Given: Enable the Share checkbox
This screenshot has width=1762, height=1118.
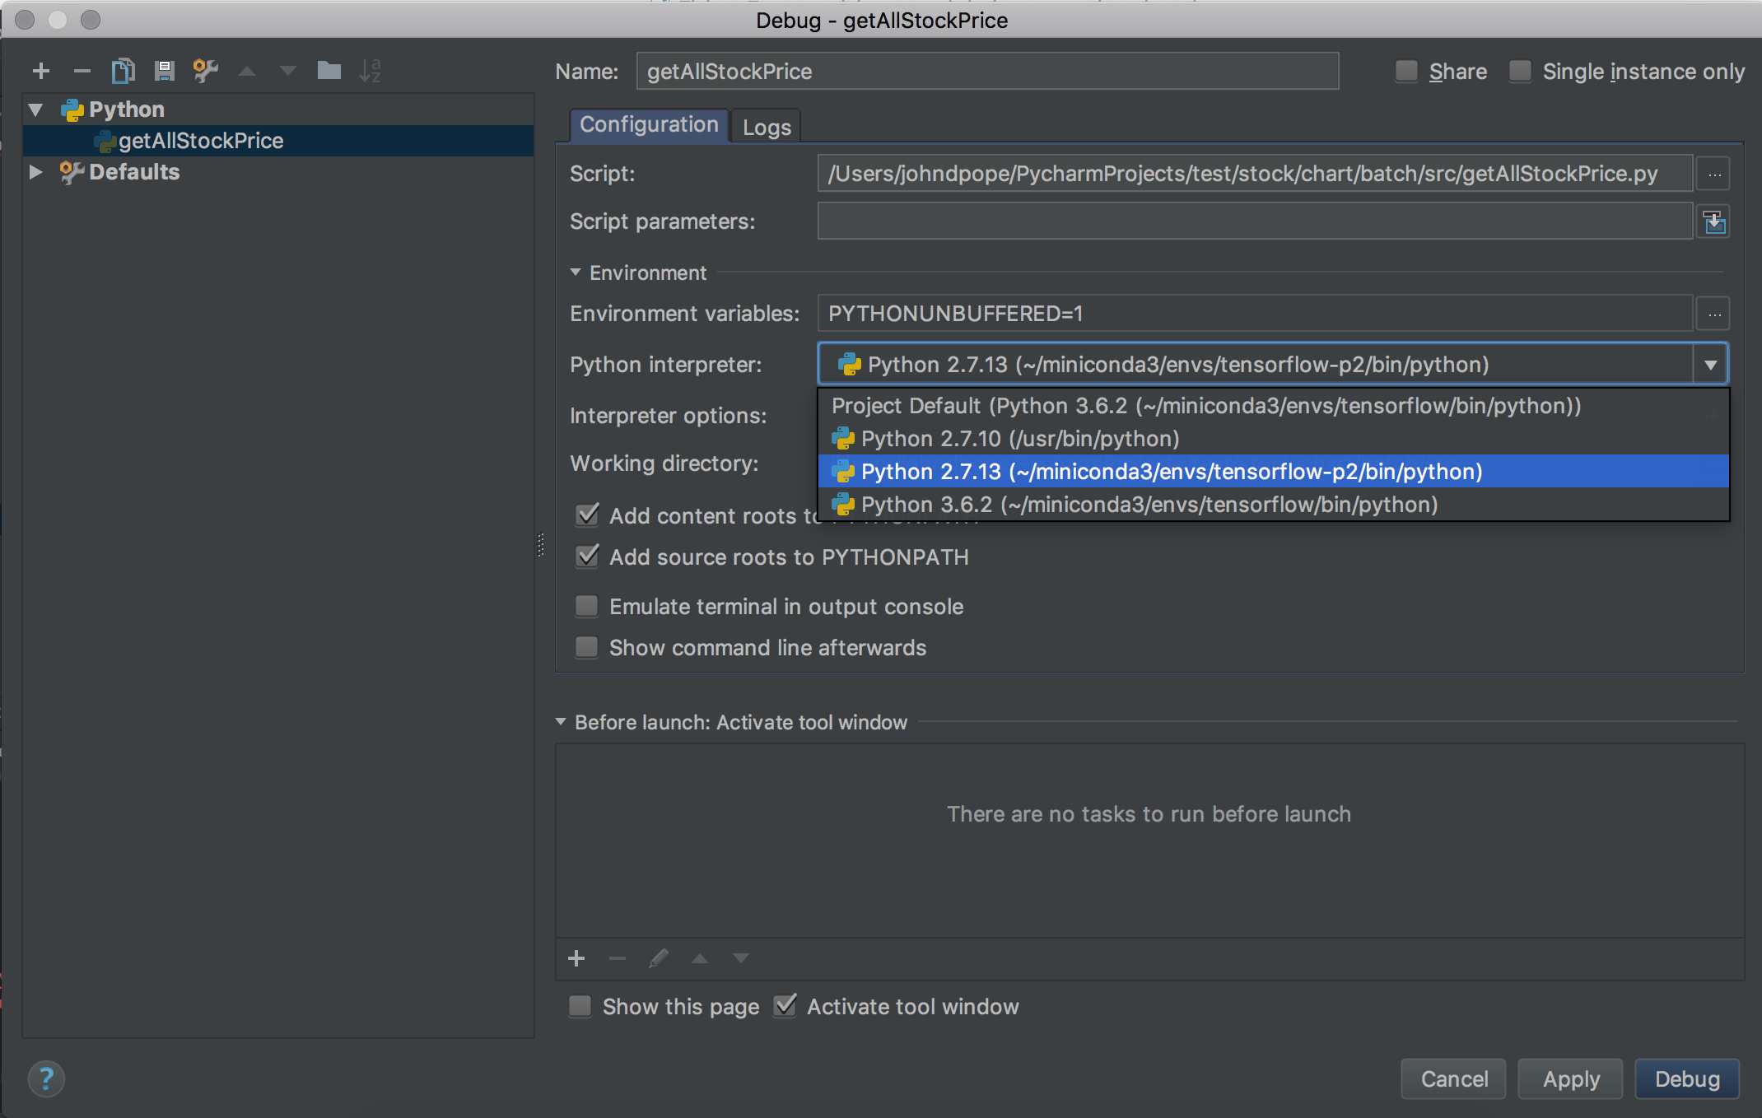Looking at the screenshot, I should (1406, 72).
